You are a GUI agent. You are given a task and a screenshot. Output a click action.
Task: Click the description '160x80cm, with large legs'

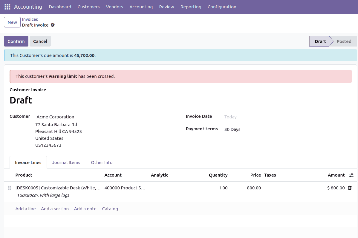tap(43, 195)
